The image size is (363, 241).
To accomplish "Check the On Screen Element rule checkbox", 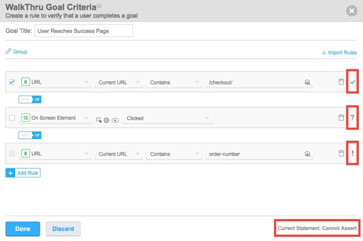I will [12, 118].
